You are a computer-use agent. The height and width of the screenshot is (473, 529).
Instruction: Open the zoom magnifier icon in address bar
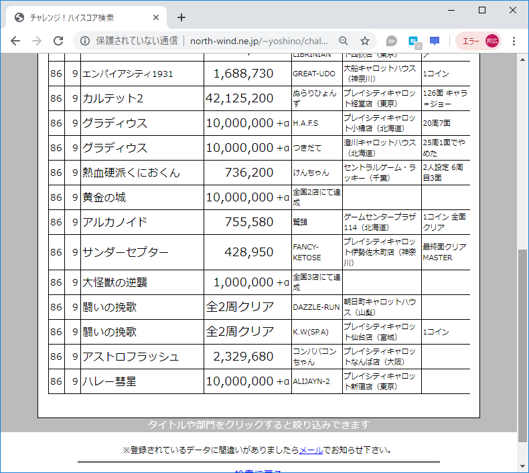344,41
